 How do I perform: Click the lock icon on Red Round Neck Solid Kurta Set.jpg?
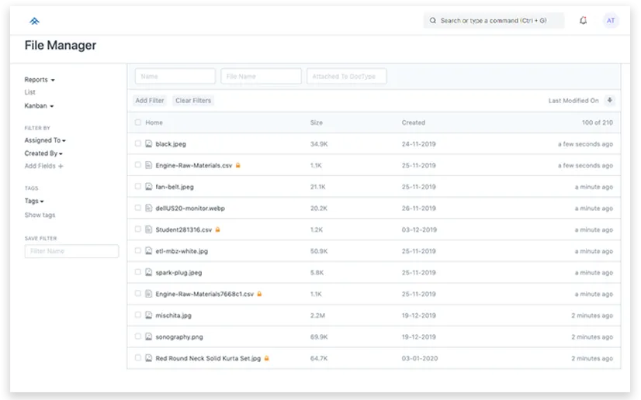click(266, 359)
